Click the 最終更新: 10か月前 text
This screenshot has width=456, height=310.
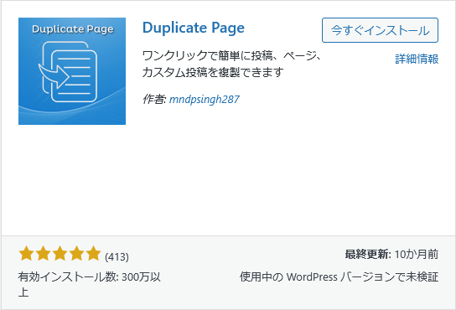[391, 255]
